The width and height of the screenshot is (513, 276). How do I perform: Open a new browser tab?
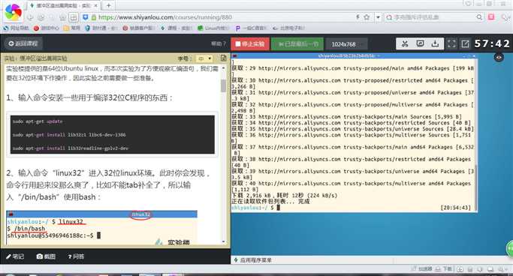click(109, 5)
